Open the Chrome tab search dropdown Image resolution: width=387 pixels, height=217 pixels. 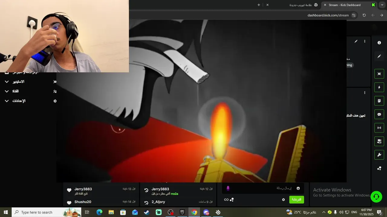[382, 5]
